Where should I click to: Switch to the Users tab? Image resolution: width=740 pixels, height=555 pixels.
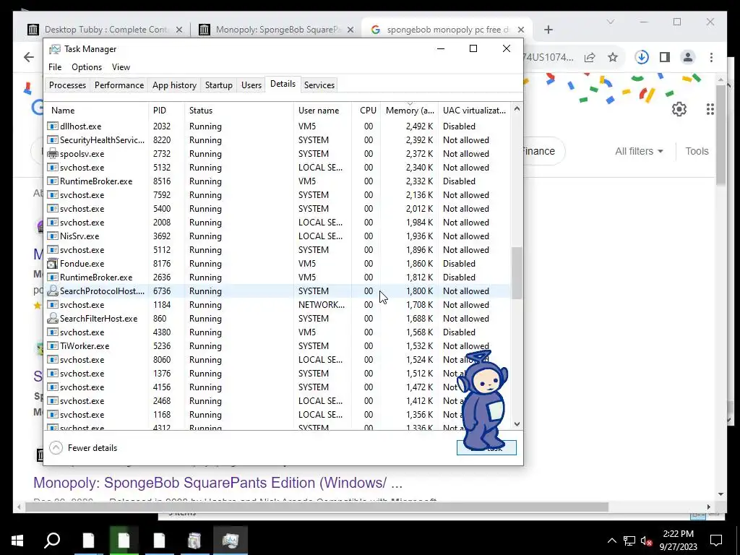(251, 85)
